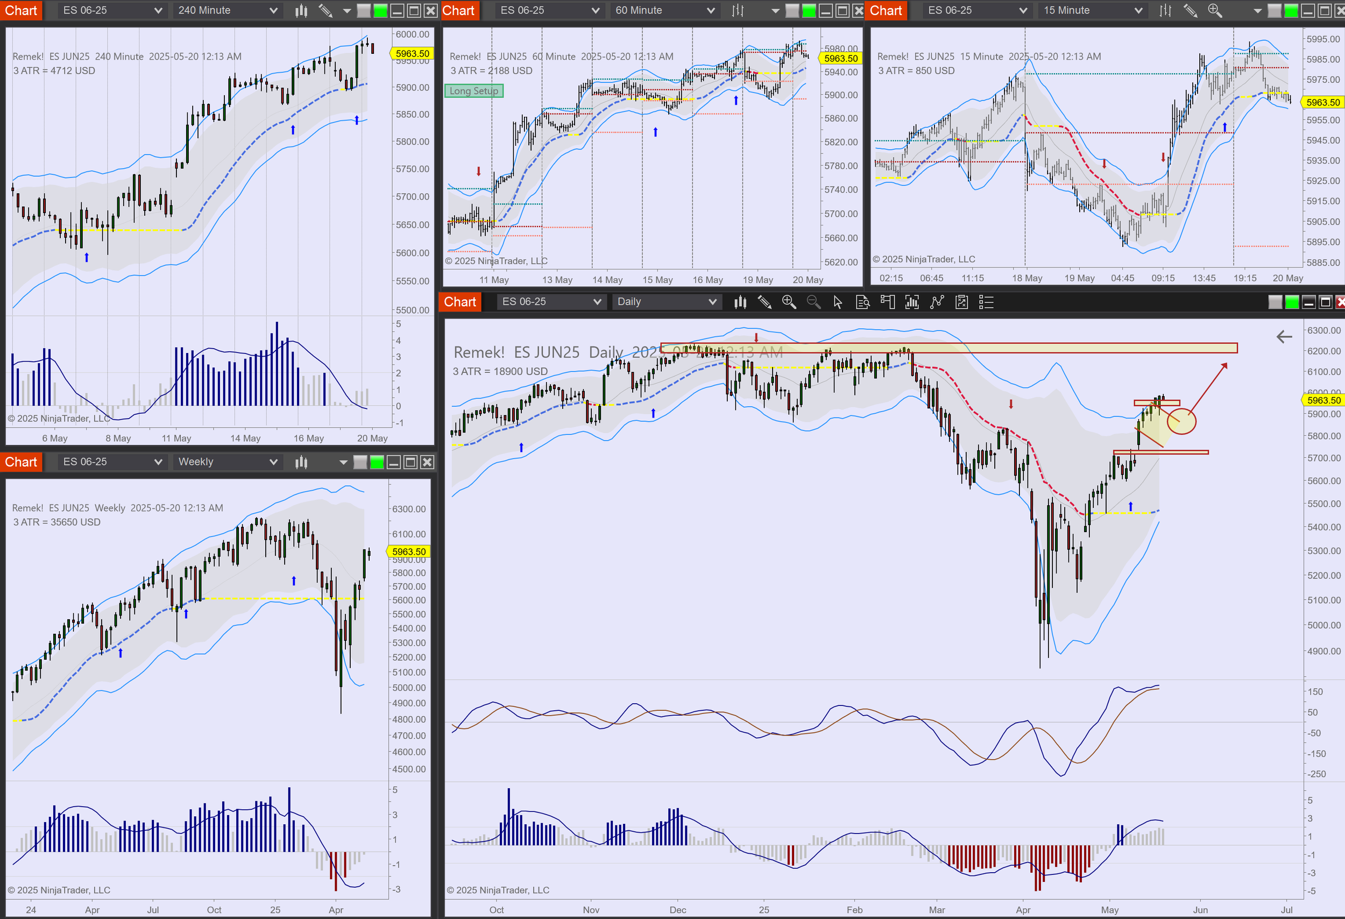Open drawing tools pencil in 240 Minute chart
The width and height of the screenshot is (1345, 919).
tap(326, 10)
